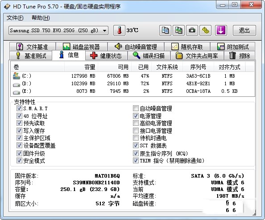Toggle the 设备配置覆盖 checkbox
The image size is (265, 220).
point(19,145)
